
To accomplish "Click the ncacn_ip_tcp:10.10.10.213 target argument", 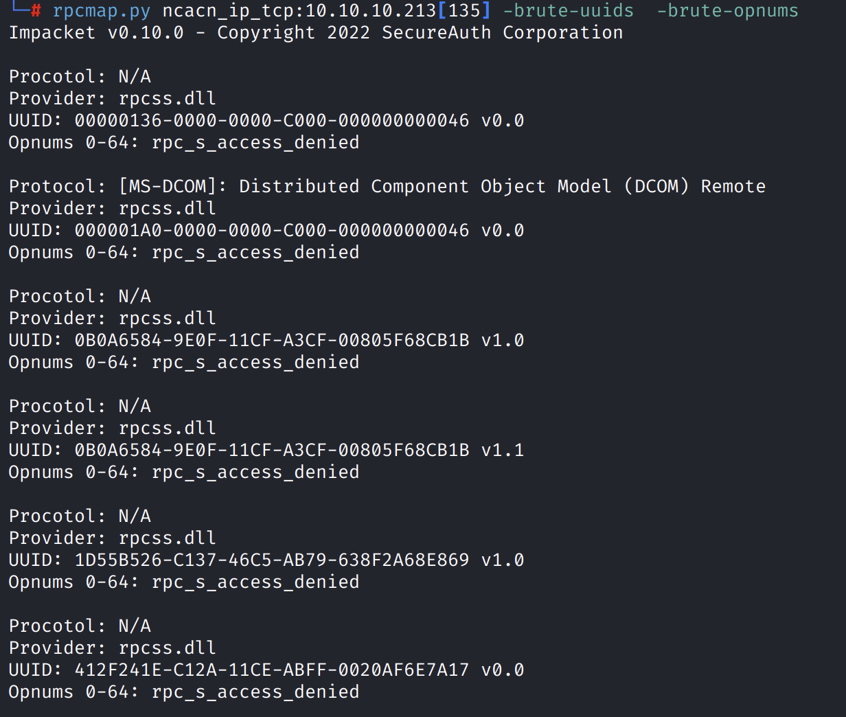I will click(x=299, y=11).
